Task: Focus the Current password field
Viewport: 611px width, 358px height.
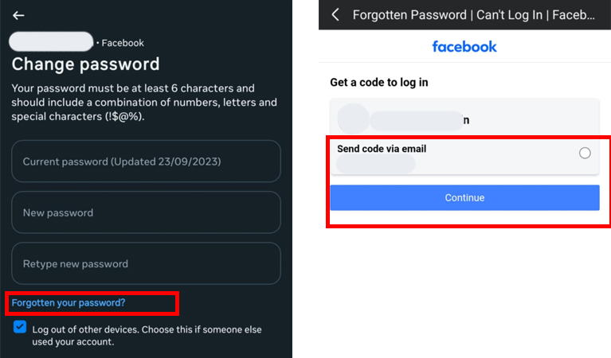Action: pos(146,161)
